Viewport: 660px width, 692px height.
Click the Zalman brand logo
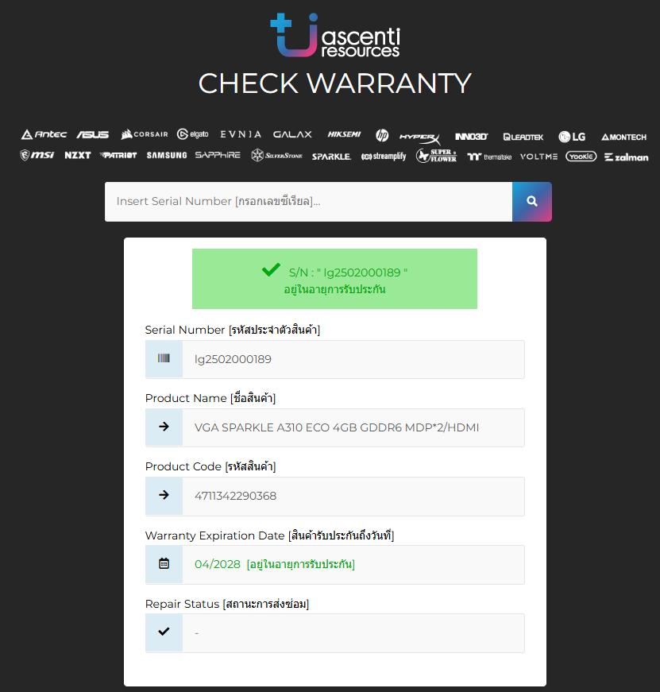(x=627, y=157)
